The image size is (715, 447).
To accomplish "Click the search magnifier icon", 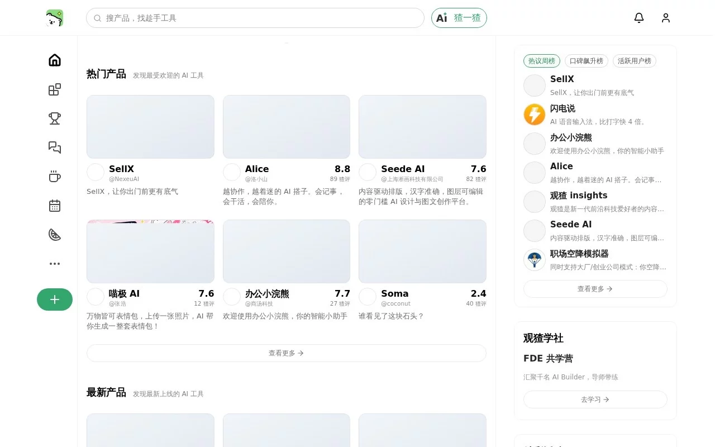I will (98, 18).
